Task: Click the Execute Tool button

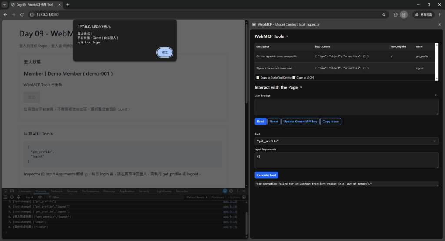Action: tap(266, 175)
